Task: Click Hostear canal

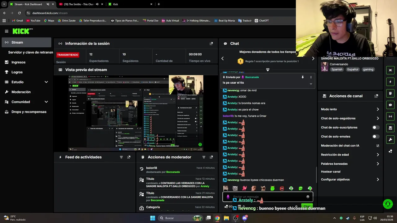Action: pyautogui.click(x=331, y=172)
